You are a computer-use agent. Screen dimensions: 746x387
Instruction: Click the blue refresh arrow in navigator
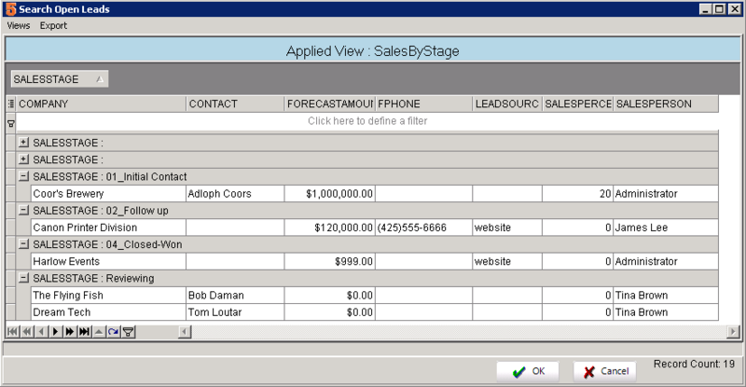pyautogui.click(x=113, y=331)
